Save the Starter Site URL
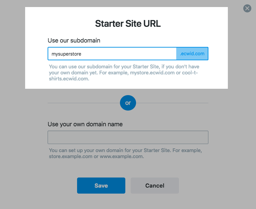 (x=101, y=186)
